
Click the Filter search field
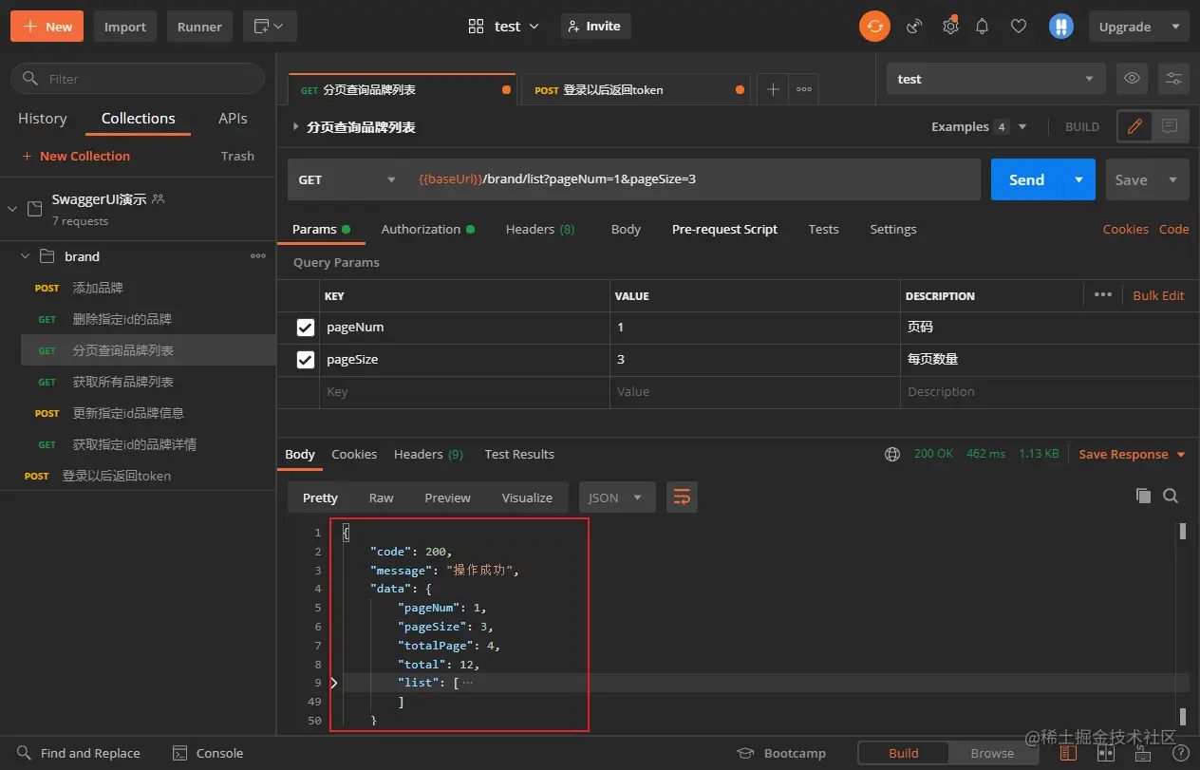(x=138, y=79)
